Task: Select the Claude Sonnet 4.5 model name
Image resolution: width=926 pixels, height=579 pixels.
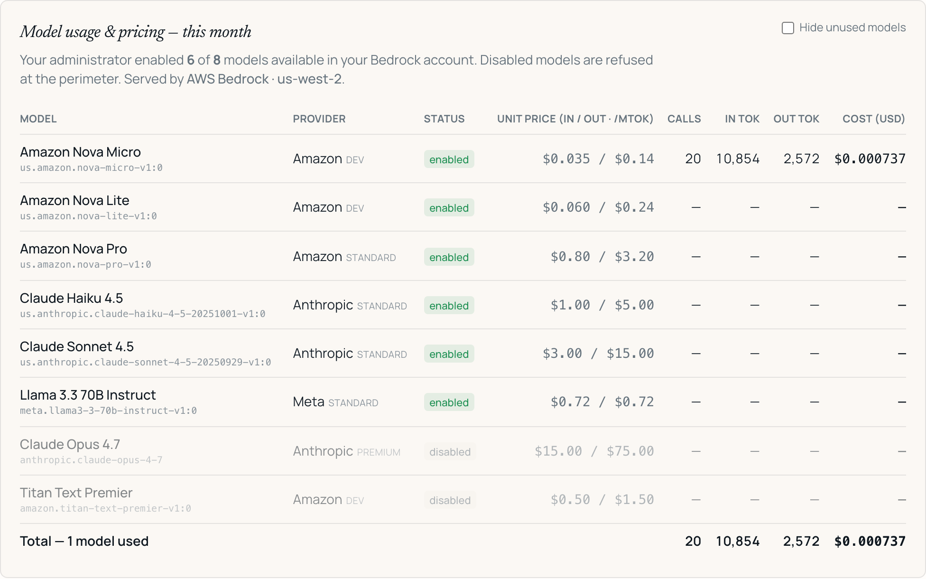Action: click(77, 346)
